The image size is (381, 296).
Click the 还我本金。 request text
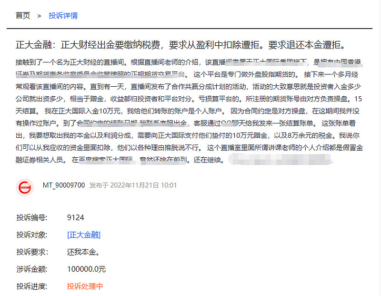point(84,252)
